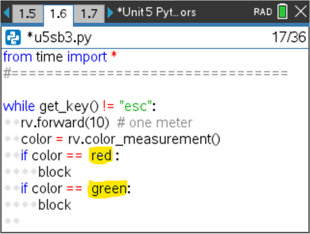The width and height of the screenshot is (310, 234).
Task: Click the empty indented last line
Action: pyautogui.click(x=155, y=220)
